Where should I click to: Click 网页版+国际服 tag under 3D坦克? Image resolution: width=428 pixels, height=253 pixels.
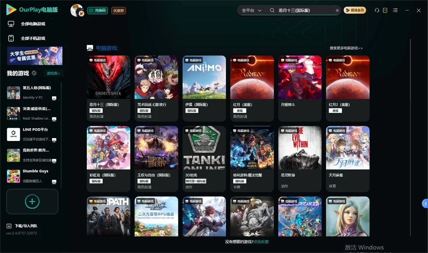click(196, 181)
